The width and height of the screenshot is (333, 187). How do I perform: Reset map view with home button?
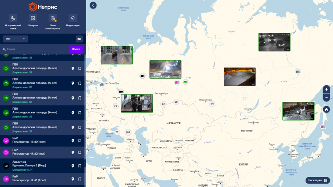tap(326, 109)
